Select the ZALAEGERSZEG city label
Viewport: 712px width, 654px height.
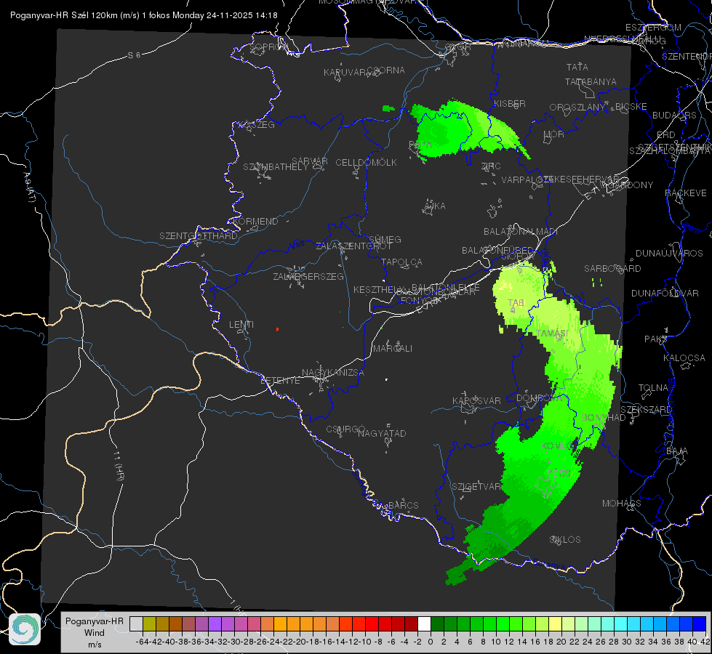click(308, 276)
